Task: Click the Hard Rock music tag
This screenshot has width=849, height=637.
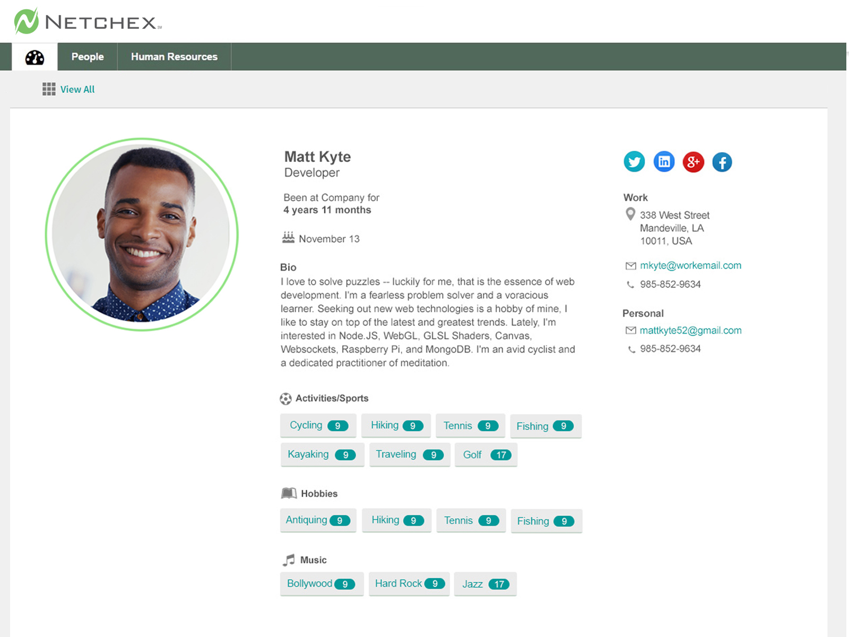Action: click(409, 584)
